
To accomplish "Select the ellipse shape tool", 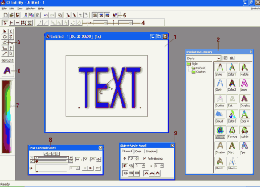I will pos(5,37).
